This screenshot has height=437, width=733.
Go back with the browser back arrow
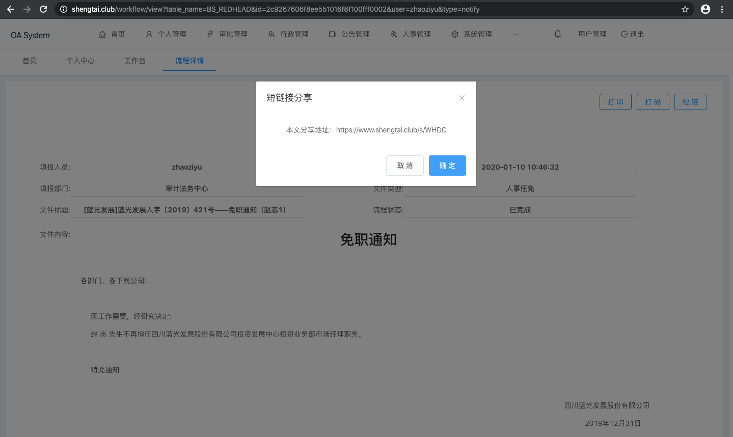click(x=11, y=9)
